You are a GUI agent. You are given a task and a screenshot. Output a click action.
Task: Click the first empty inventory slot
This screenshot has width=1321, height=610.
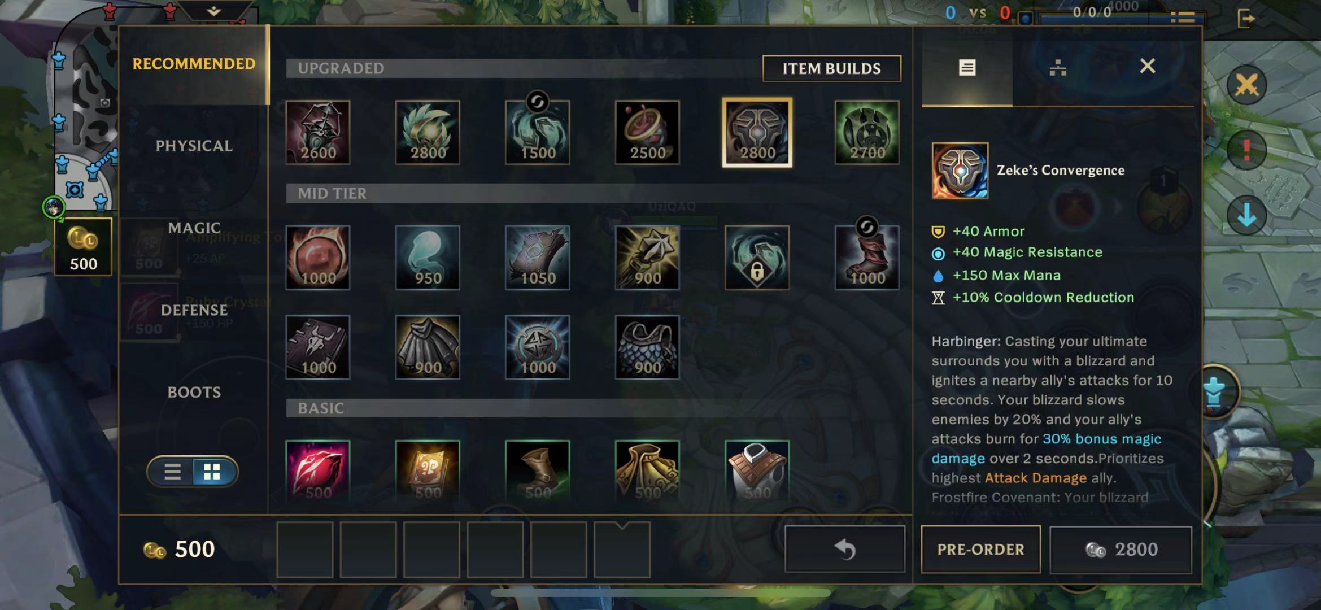coord(305,549)
